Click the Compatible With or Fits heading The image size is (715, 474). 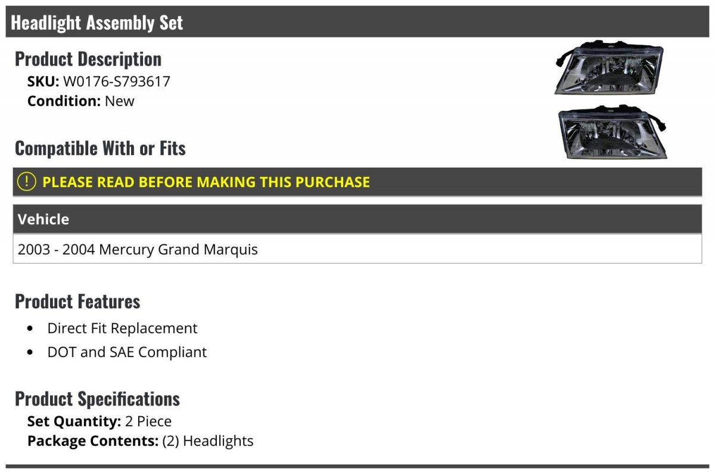100,148
